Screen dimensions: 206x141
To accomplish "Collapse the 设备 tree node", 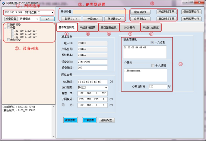I will click(x=5, y=28).
